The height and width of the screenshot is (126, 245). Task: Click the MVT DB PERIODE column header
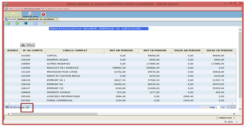pyautogui.click(x=121, y=51)
